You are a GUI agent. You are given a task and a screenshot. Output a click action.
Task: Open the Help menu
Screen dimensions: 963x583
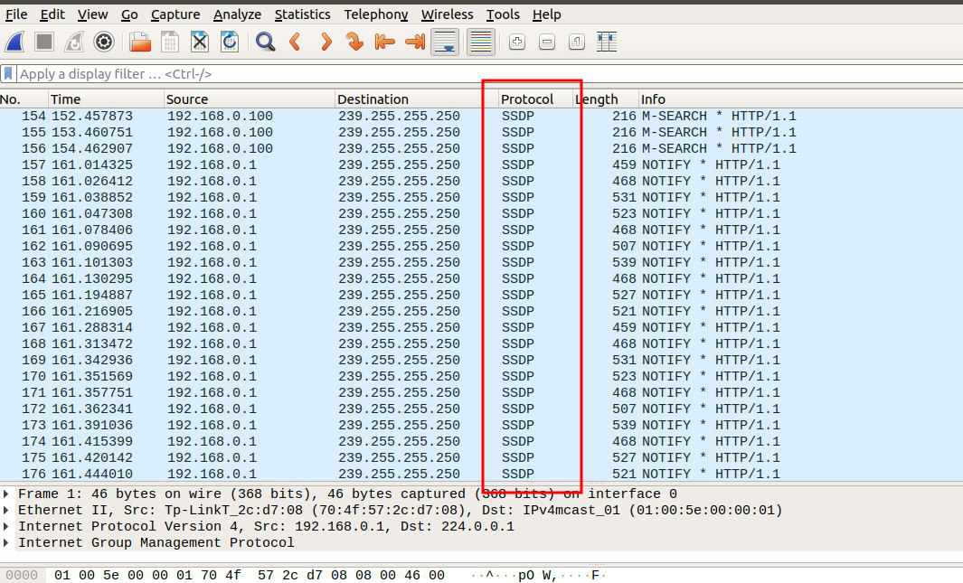coord(546,14)
